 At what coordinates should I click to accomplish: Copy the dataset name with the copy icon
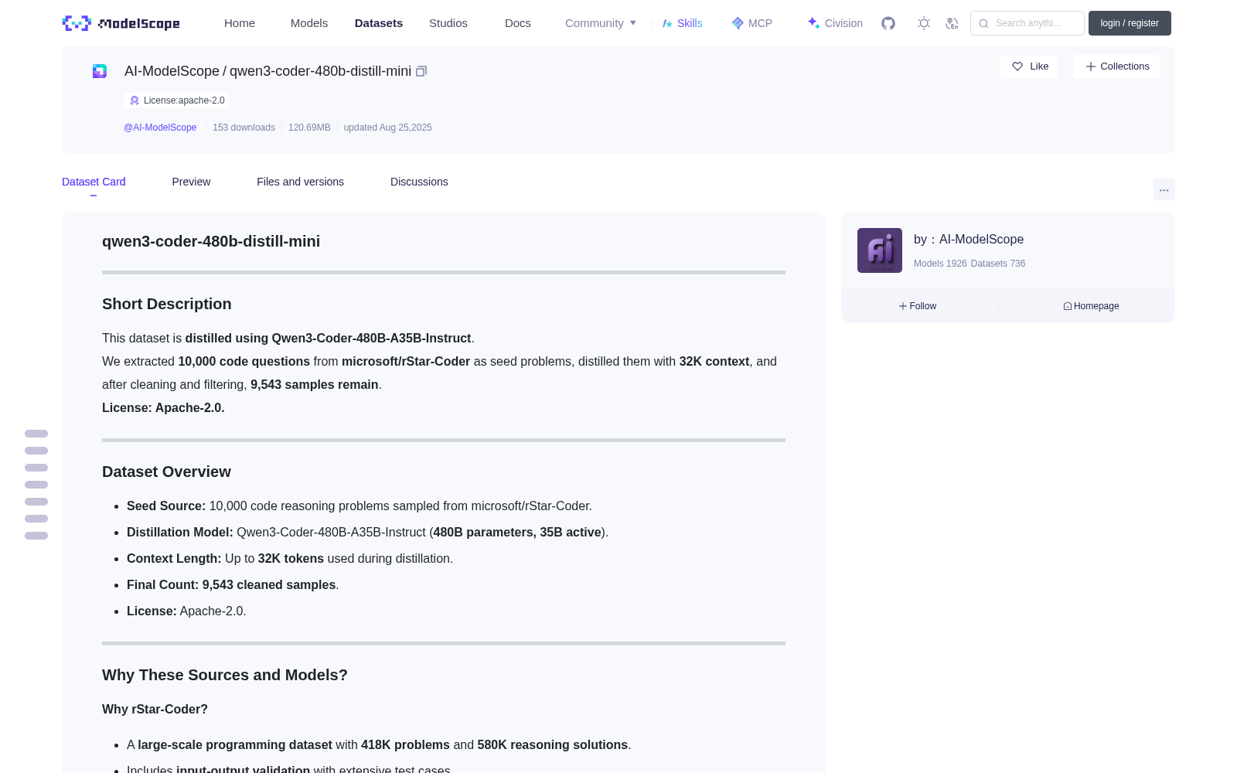click(x=421, y=71)
